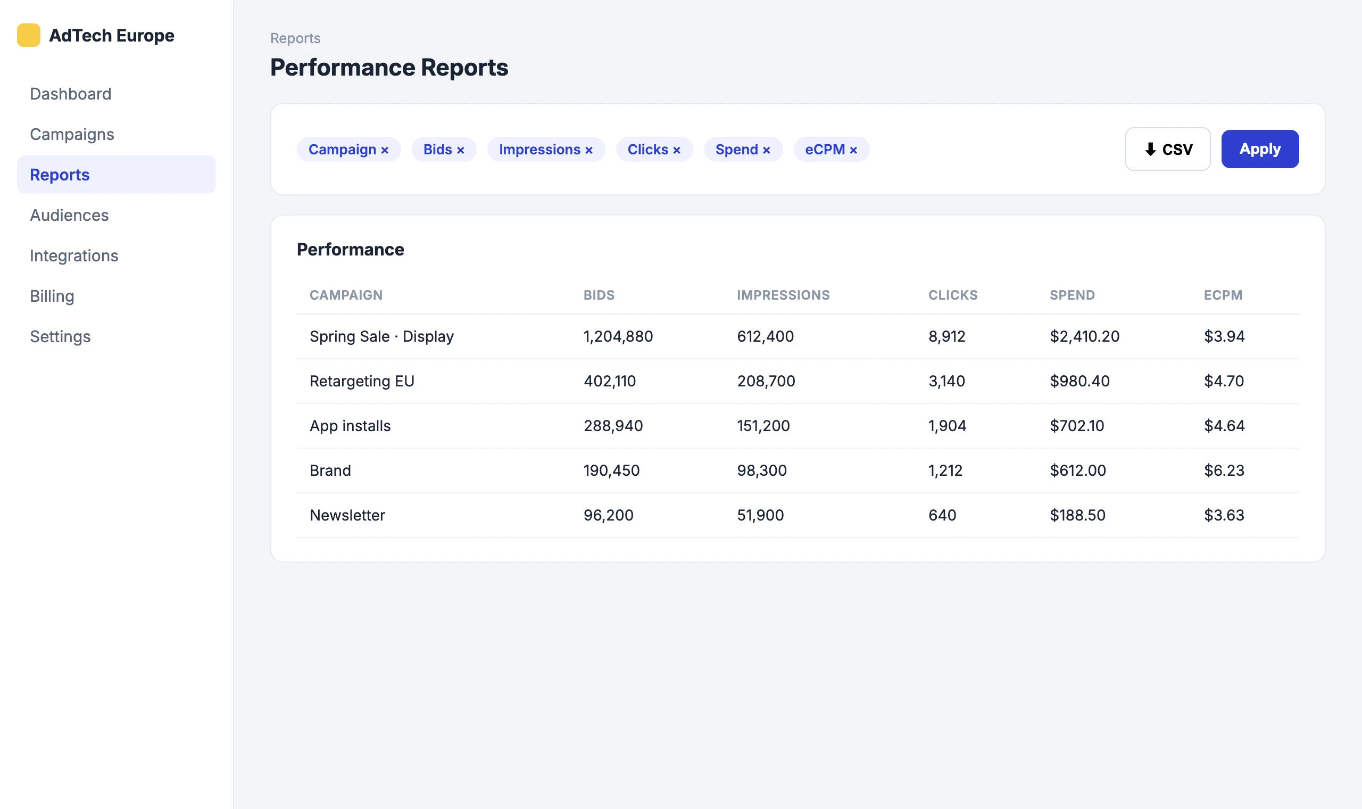Sort by the CLICKS column header

[x=953, y=295]
